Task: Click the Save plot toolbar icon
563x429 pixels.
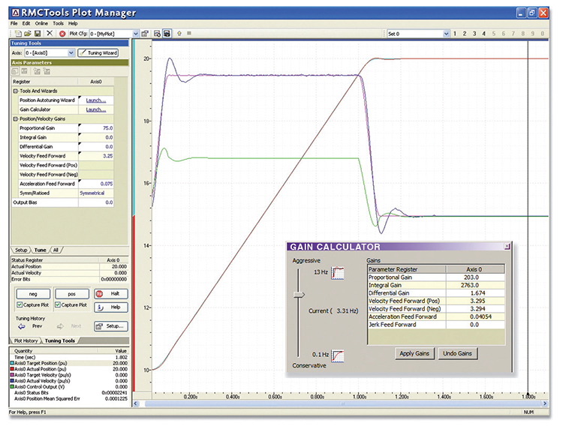Action: coord(38,34)
